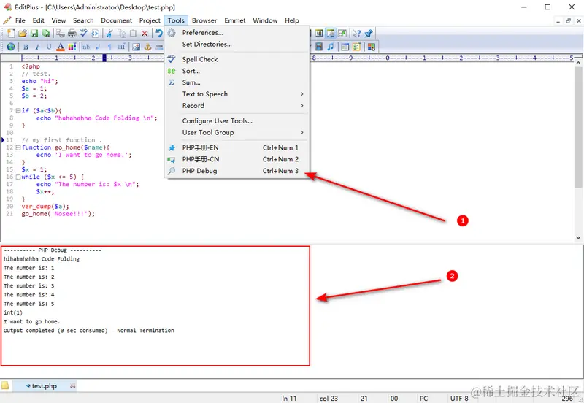Open the Document menu
The image size is (584, 403).
point(117,20)
